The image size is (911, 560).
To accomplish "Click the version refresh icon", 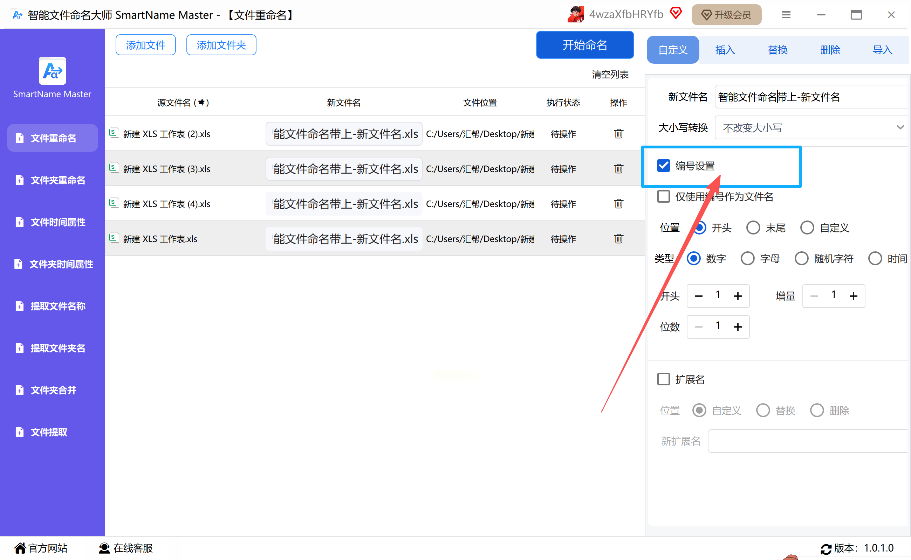I will [826, 548].
